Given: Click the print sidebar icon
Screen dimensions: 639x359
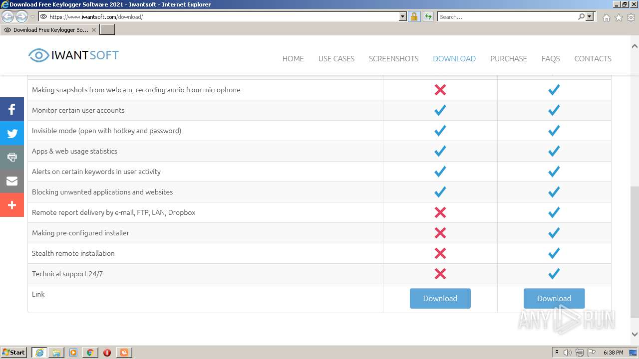Looking at the screenshot, I should 12,157.
